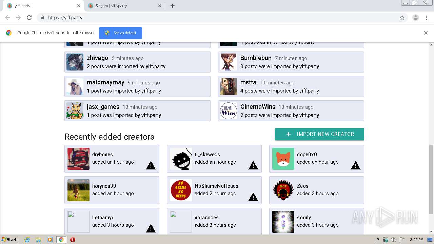Screen dimensions: 434x244
Task: Click the Chrome taskbar icon
Action: (x=61, y=240)
